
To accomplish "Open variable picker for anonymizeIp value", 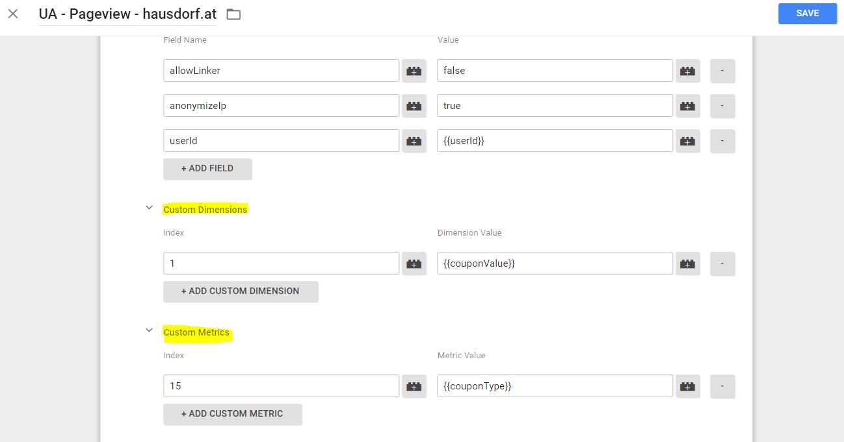I will tap(687, 105).
